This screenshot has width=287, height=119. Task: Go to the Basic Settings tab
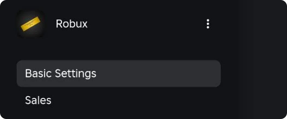(x=119, y=74)
